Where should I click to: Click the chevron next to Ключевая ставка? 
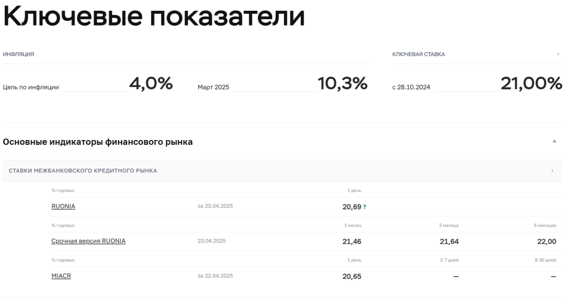pyautogui.click(x=558, y=54)
